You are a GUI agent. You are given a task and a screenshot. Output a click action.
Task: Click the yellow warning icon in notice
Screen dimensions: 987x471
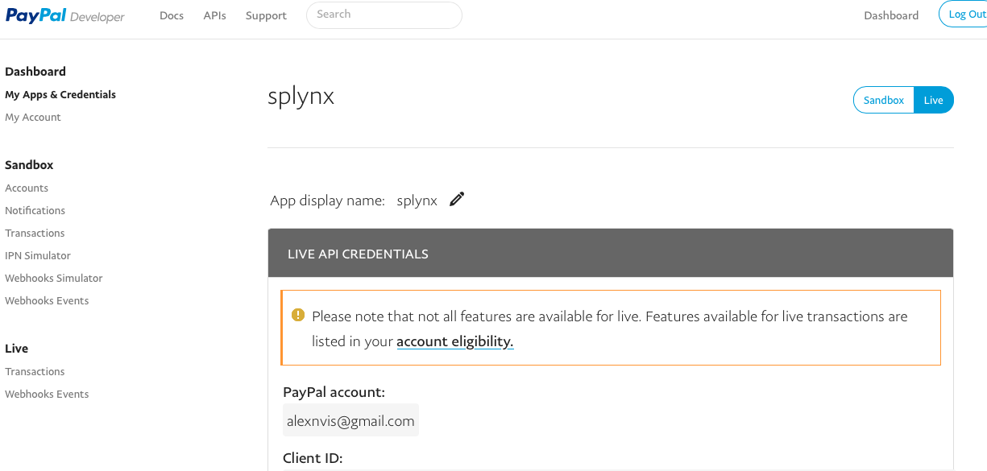(298, 315)
